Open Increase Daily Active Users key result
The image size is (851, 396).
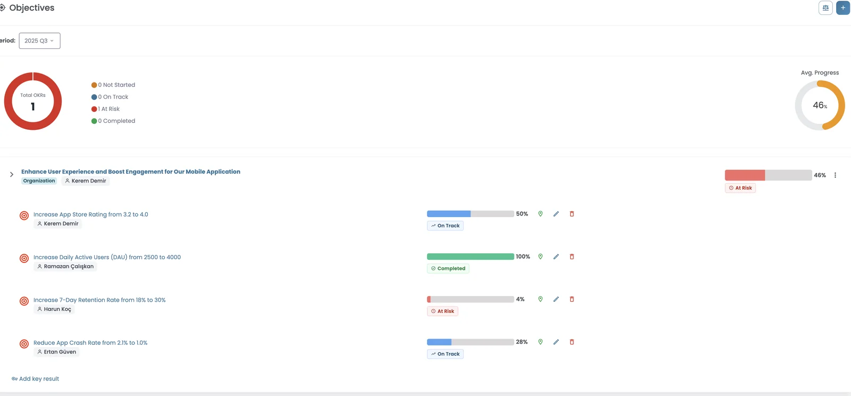pos(107,257)
